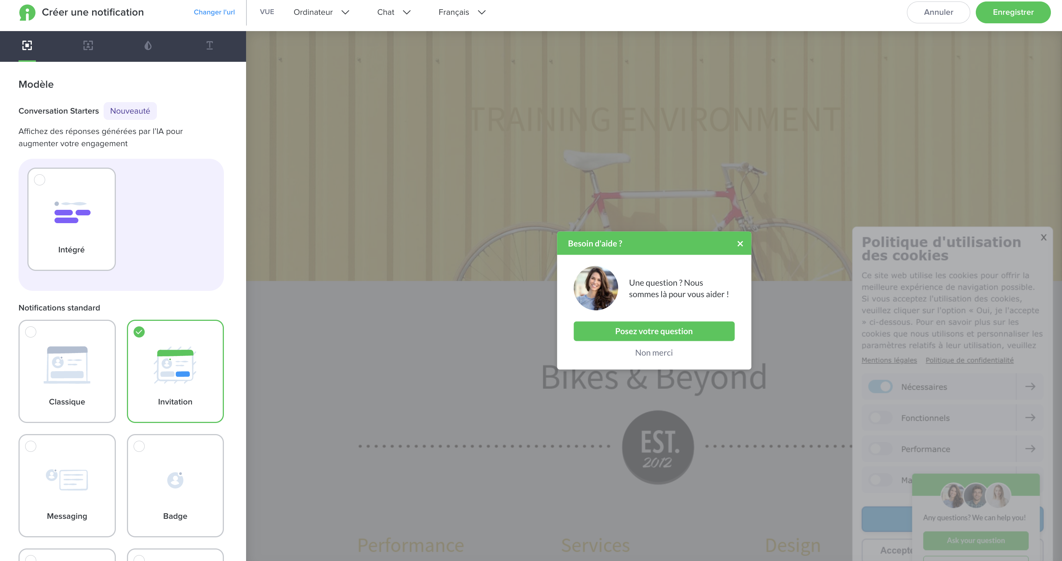This screenshot has width=1062, height=561.
Task: Click the Badge template icon
Action: tap(175, 480)
